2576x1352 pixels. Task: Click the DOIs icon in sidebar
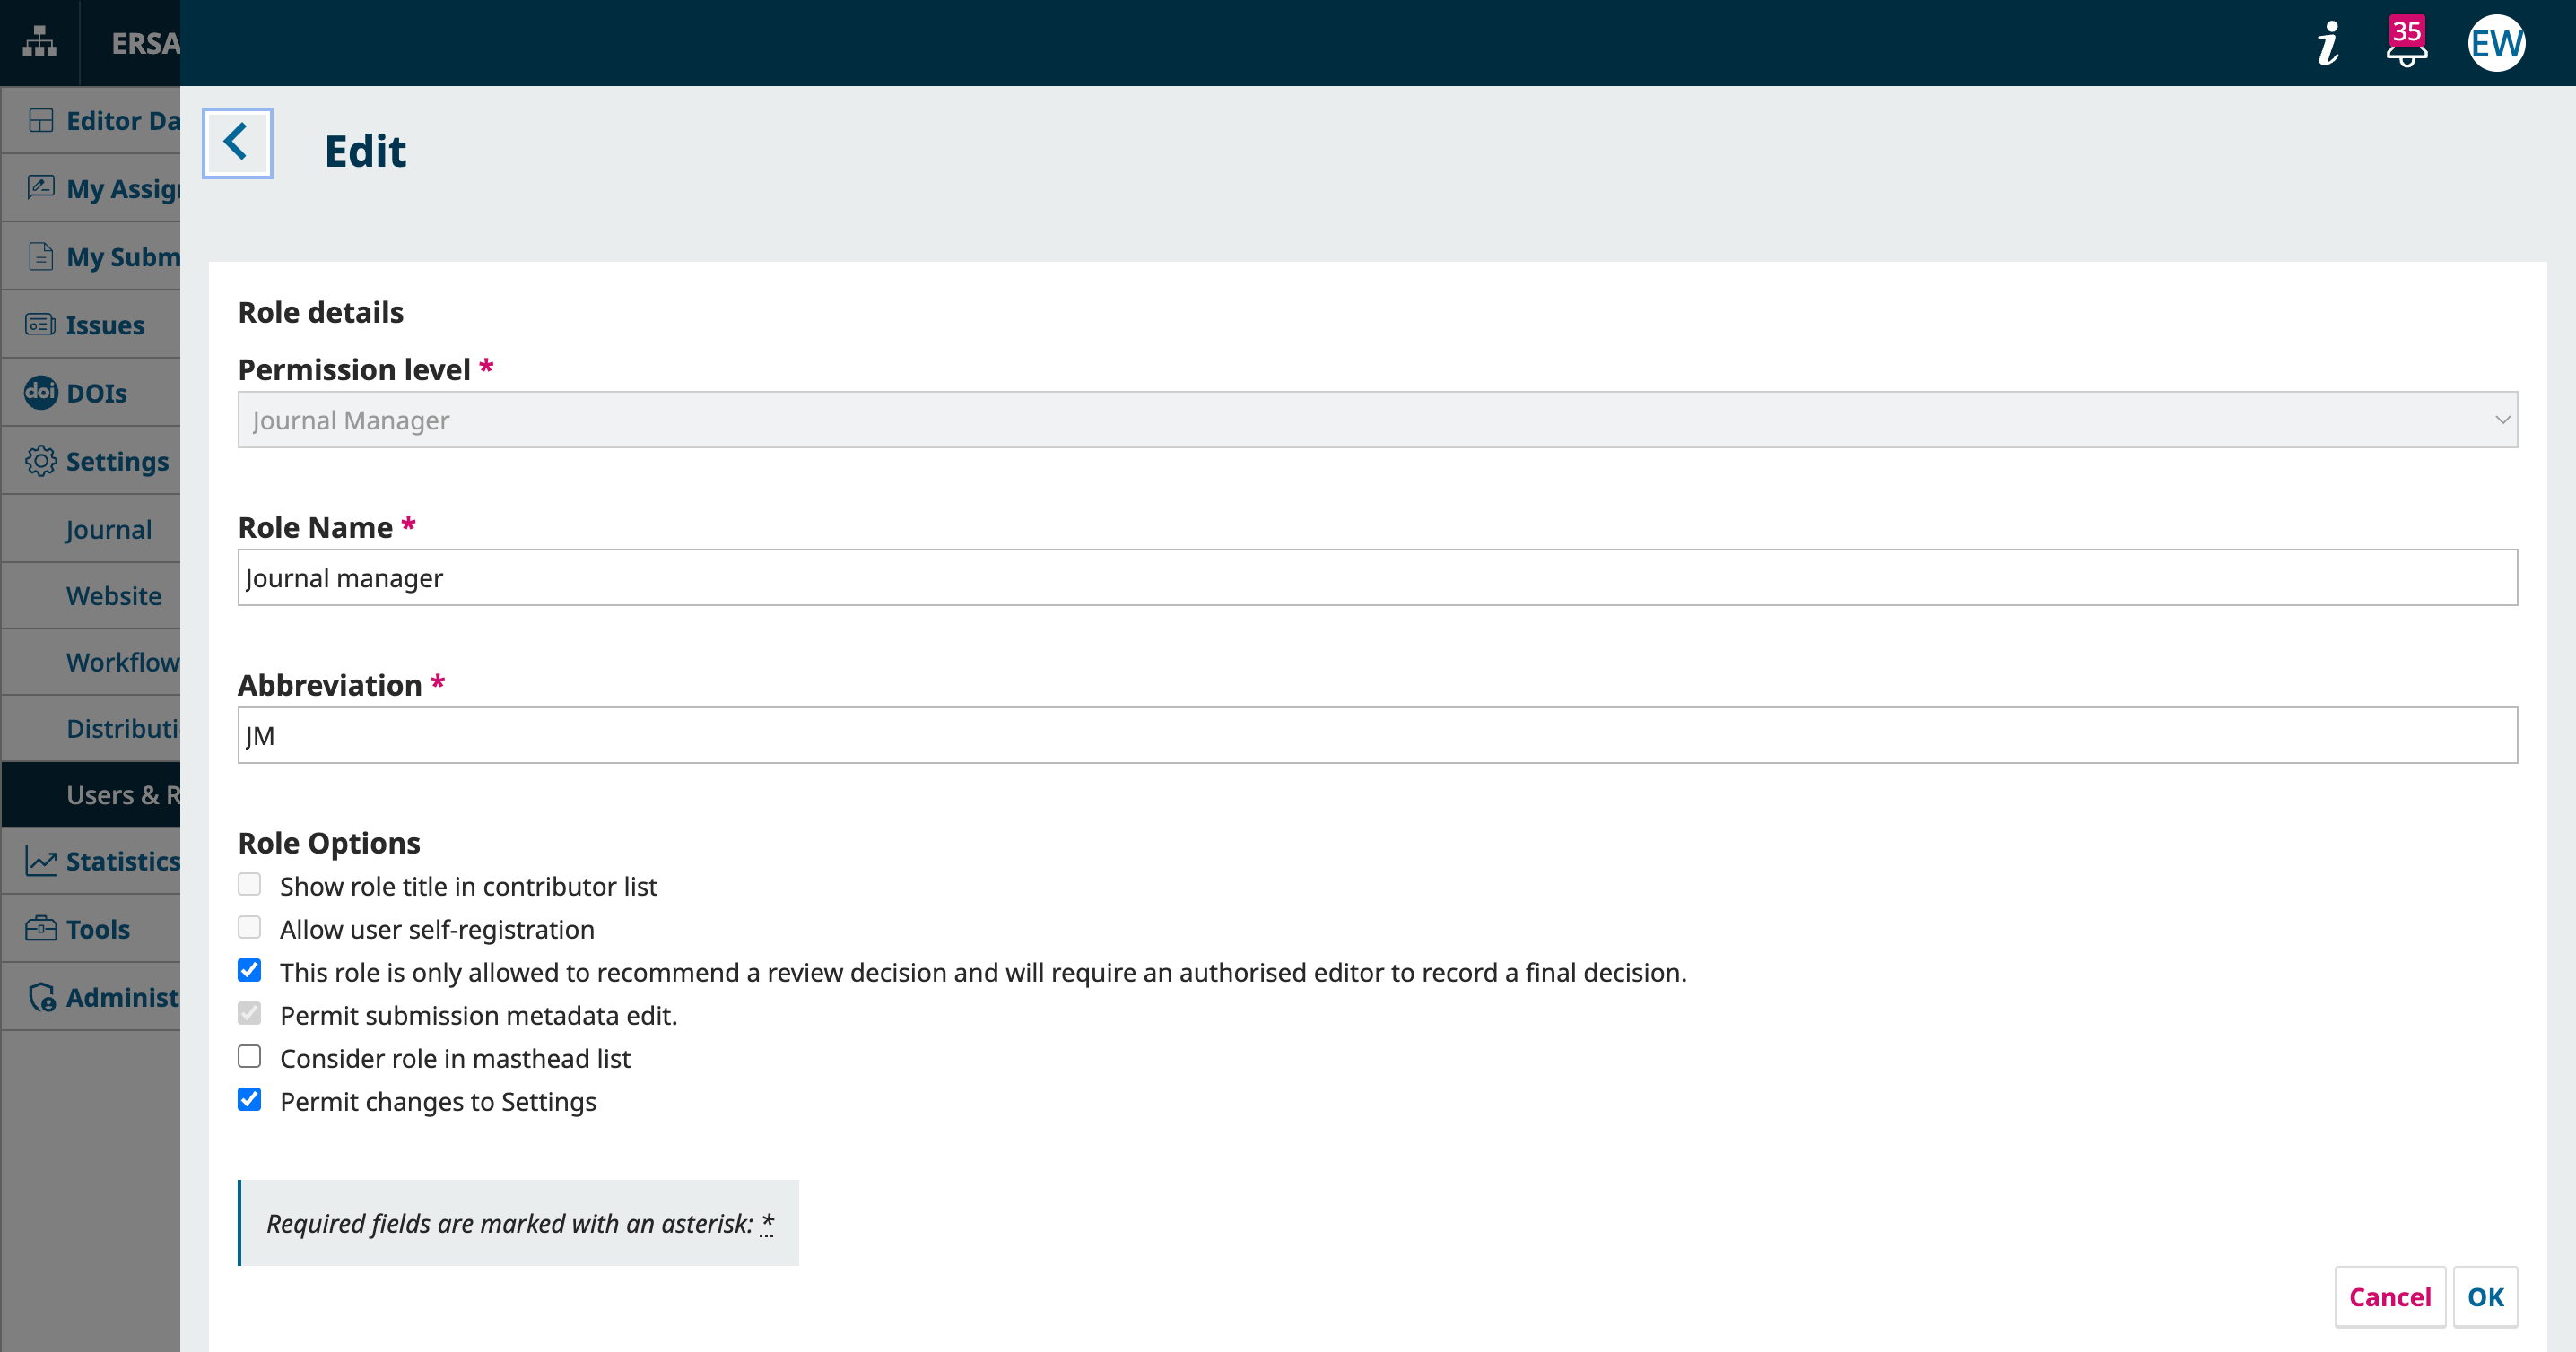click(41, 393)
